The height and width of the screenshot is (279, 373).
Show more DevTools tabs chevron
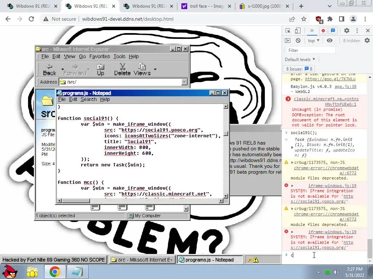(x=312, y=31)
